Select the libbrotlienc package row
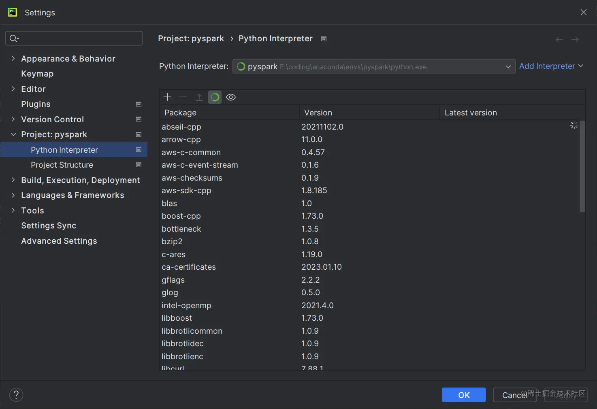The height and width of the screenshot is (409, 597). [370, 356]
